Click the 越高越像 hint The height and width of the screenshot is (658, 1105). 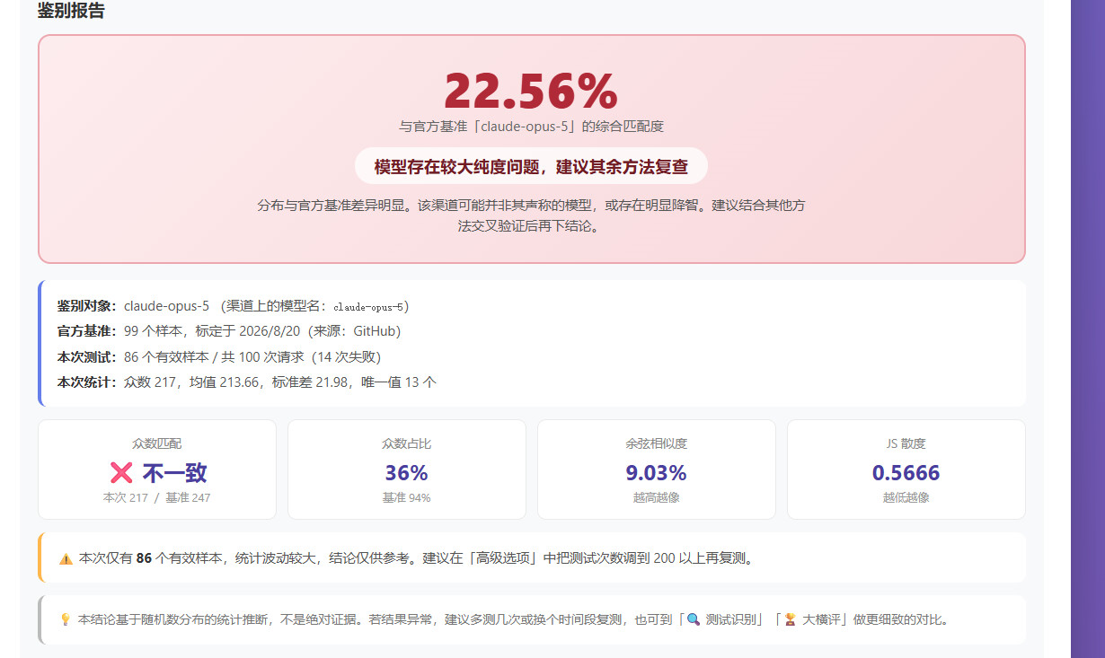click(656, 497)
